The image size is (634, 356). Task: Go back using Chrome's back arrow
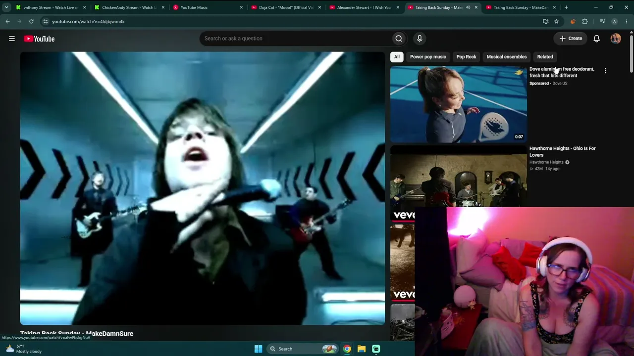(8, 21)
